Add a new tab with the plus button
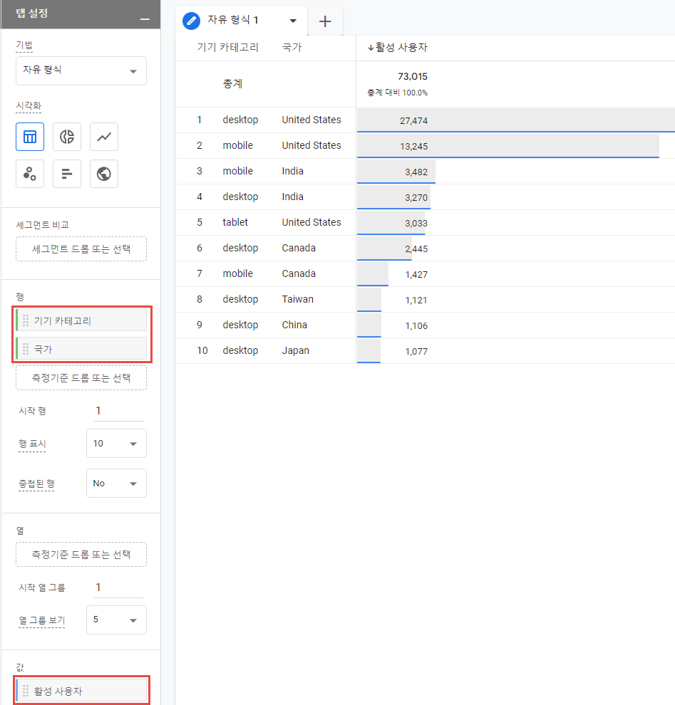The width and height of the screenshot is (675, 705). click(x=325, y=21)
